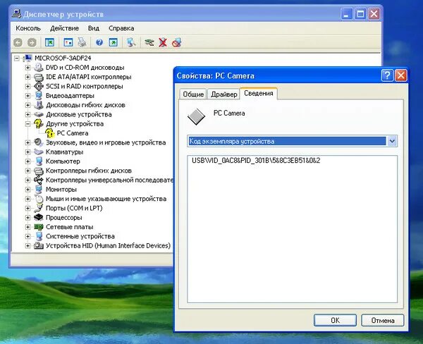Screen dimensions: 423x344
Task: Click the Back arrow toolbar icon
Action: pos(18,42)
